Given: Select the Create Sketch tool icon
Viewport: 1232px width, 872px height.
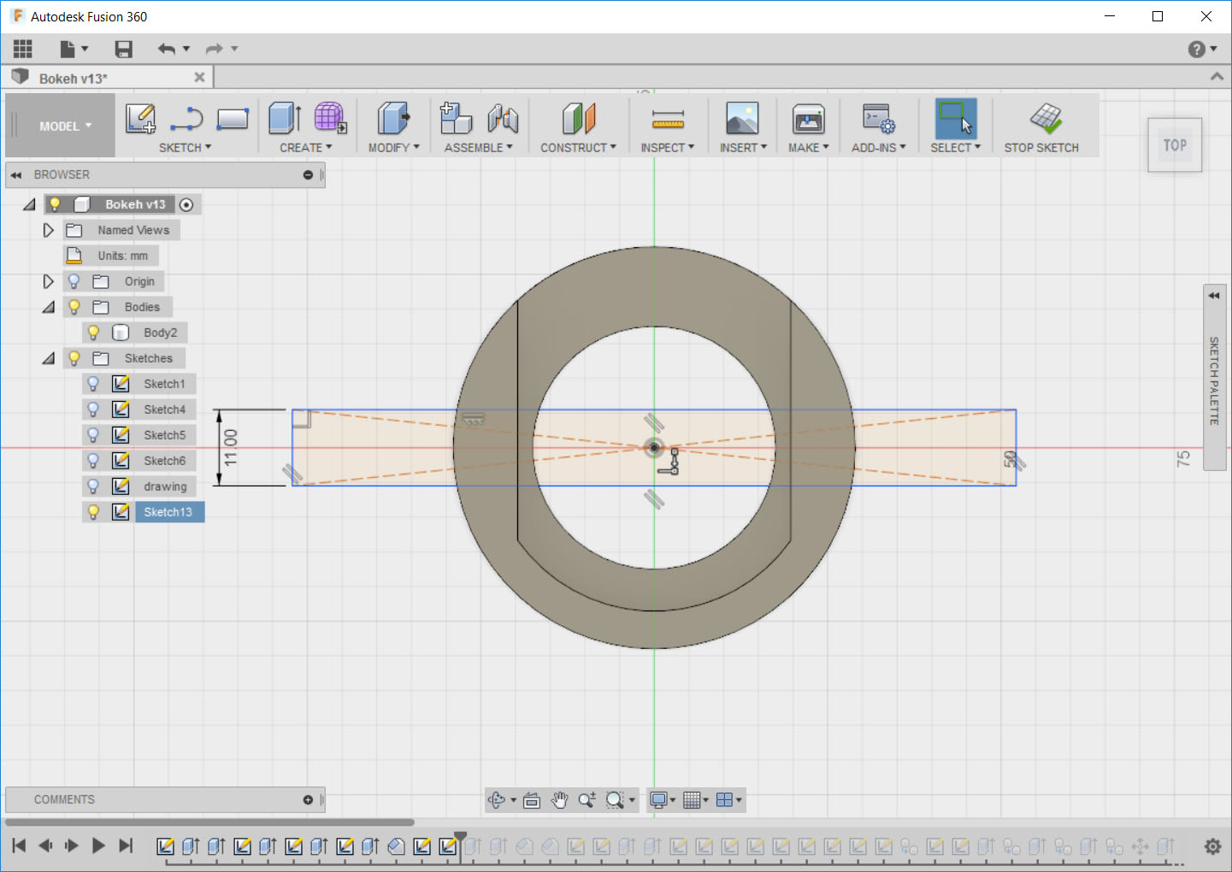Looking at the screenshot, I should (x=139, y=119).
